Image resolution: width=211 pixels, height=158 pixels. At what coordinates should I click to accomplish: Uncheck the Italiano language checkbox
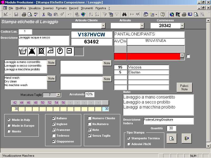click(x=54, y=118)
